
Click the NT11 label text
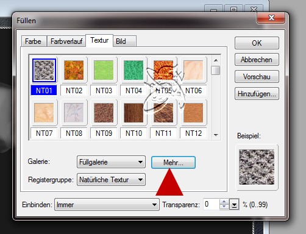[x=163, y=133]
